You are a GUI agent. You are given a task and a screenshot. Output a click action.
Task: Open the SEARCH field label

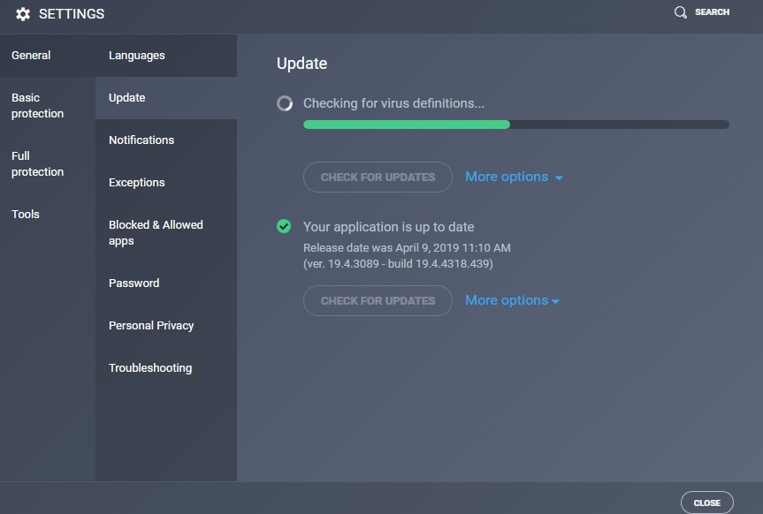tap(712, 12)
